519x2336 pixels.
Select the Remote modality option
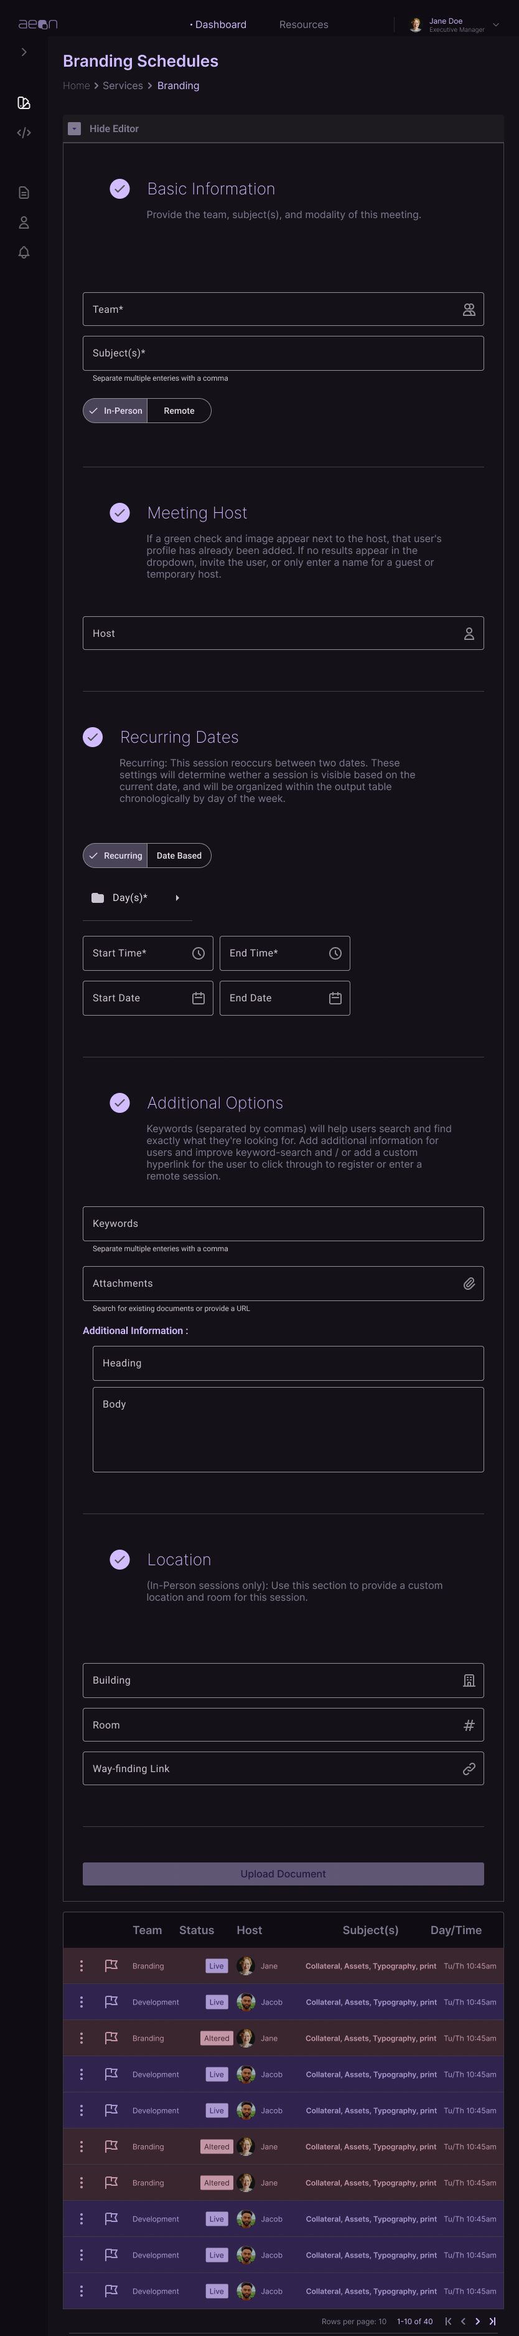(179, 411)
